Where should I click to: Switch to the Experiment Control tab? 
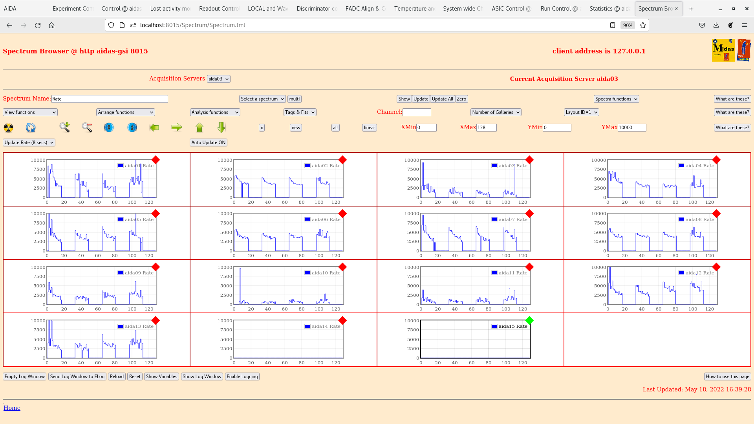coord(73,9)
